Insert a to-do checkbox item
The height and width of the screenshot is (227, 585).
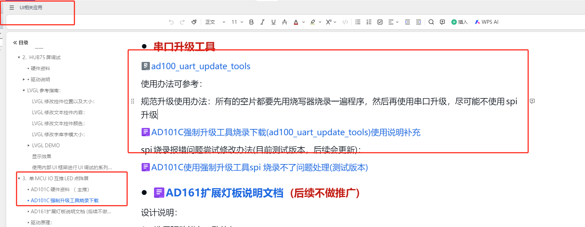point(380,22)
